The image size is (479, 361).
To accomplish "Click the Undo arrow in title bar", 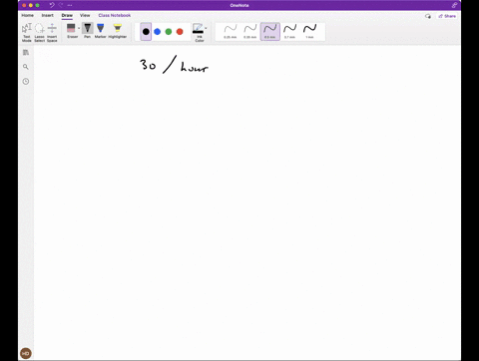I will point(52,5).
